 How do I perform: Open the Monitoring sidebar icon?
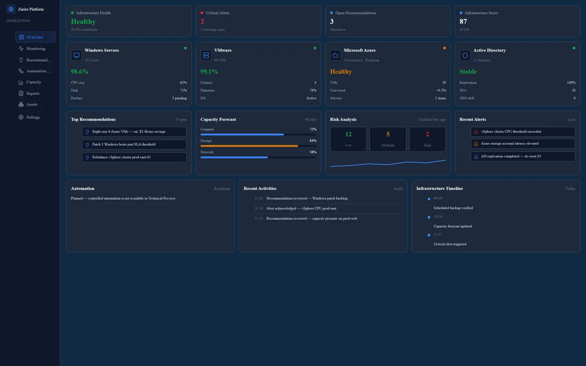[21, 48]
